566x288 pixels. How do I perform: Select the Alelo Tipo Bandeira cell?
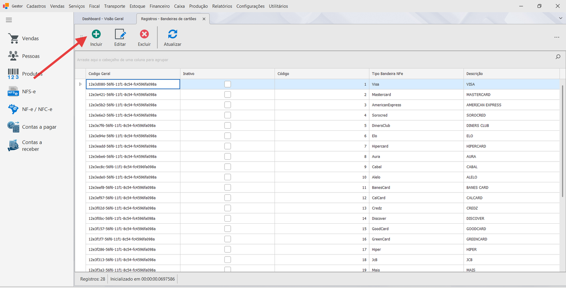click(416, 177)
